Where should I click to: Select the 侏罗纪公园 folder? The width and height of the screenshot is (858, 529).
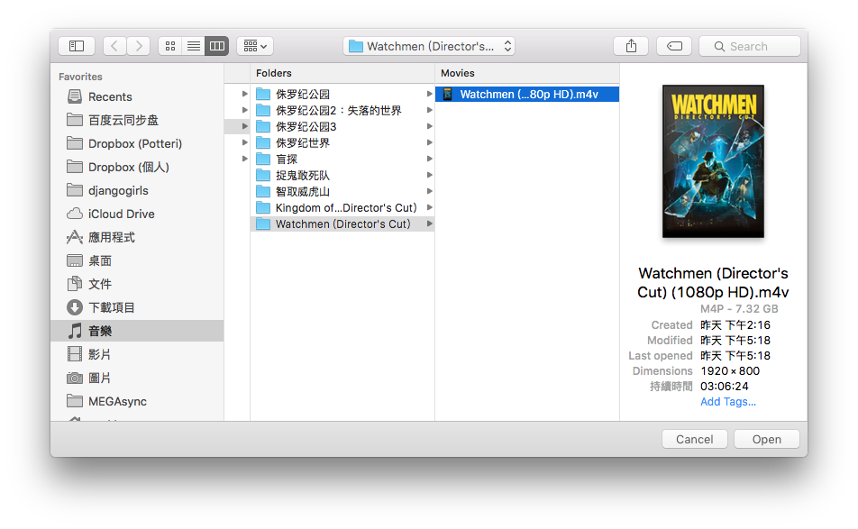(342, 94)
